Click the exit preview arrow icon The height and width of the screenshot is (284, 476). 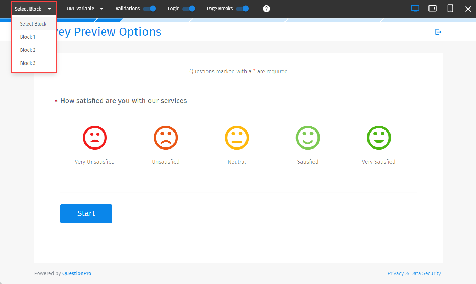point(438,32)
